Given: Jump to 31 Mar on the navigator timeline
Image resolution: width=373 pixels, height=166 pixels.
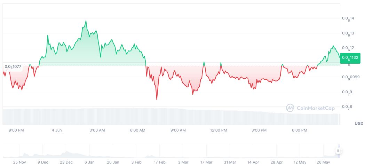Looking at the screenshot, I should (230, 162).
